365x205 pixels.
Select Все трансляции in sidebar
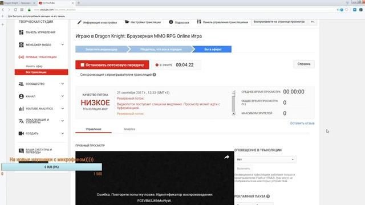41,72
